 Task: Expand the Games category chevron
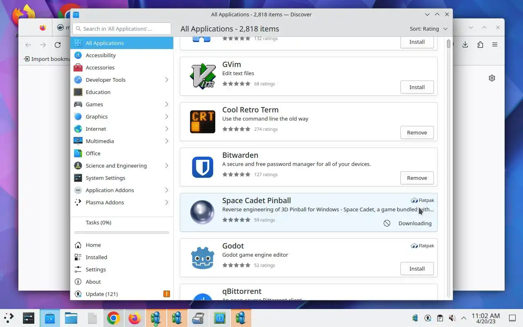click(x=167, y=104)
